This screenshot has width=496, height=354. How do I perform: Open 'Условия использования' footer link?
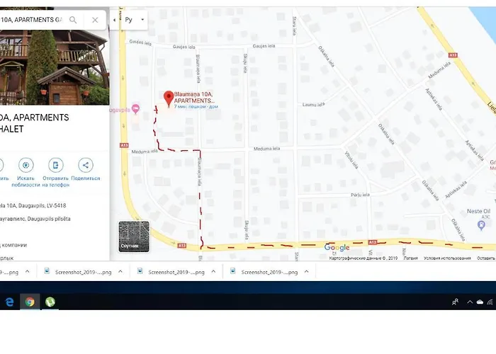447,258
